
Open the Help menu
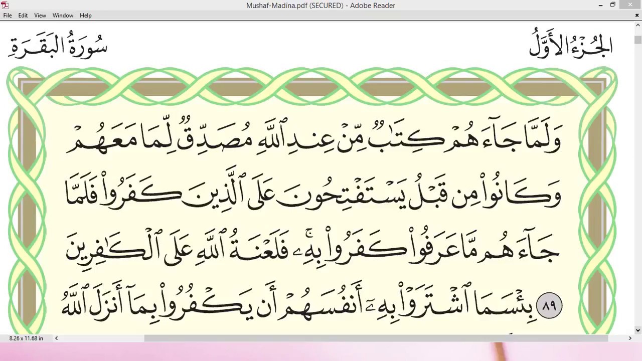pos(86,16)
